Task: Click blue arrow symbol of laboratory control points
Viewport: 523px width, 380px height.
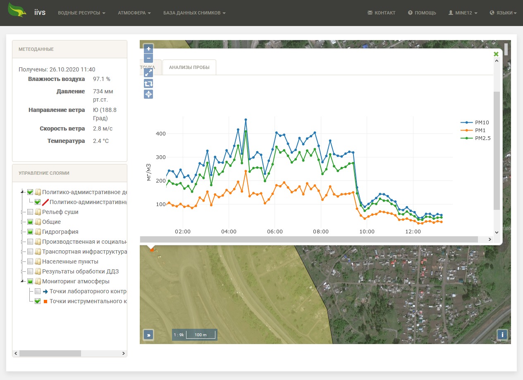Action: tap(45, 291)
